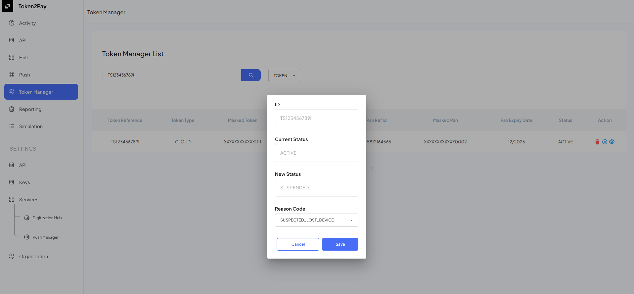Click the Organization users icon
634x294 pixels.
(x=12, y=256)
